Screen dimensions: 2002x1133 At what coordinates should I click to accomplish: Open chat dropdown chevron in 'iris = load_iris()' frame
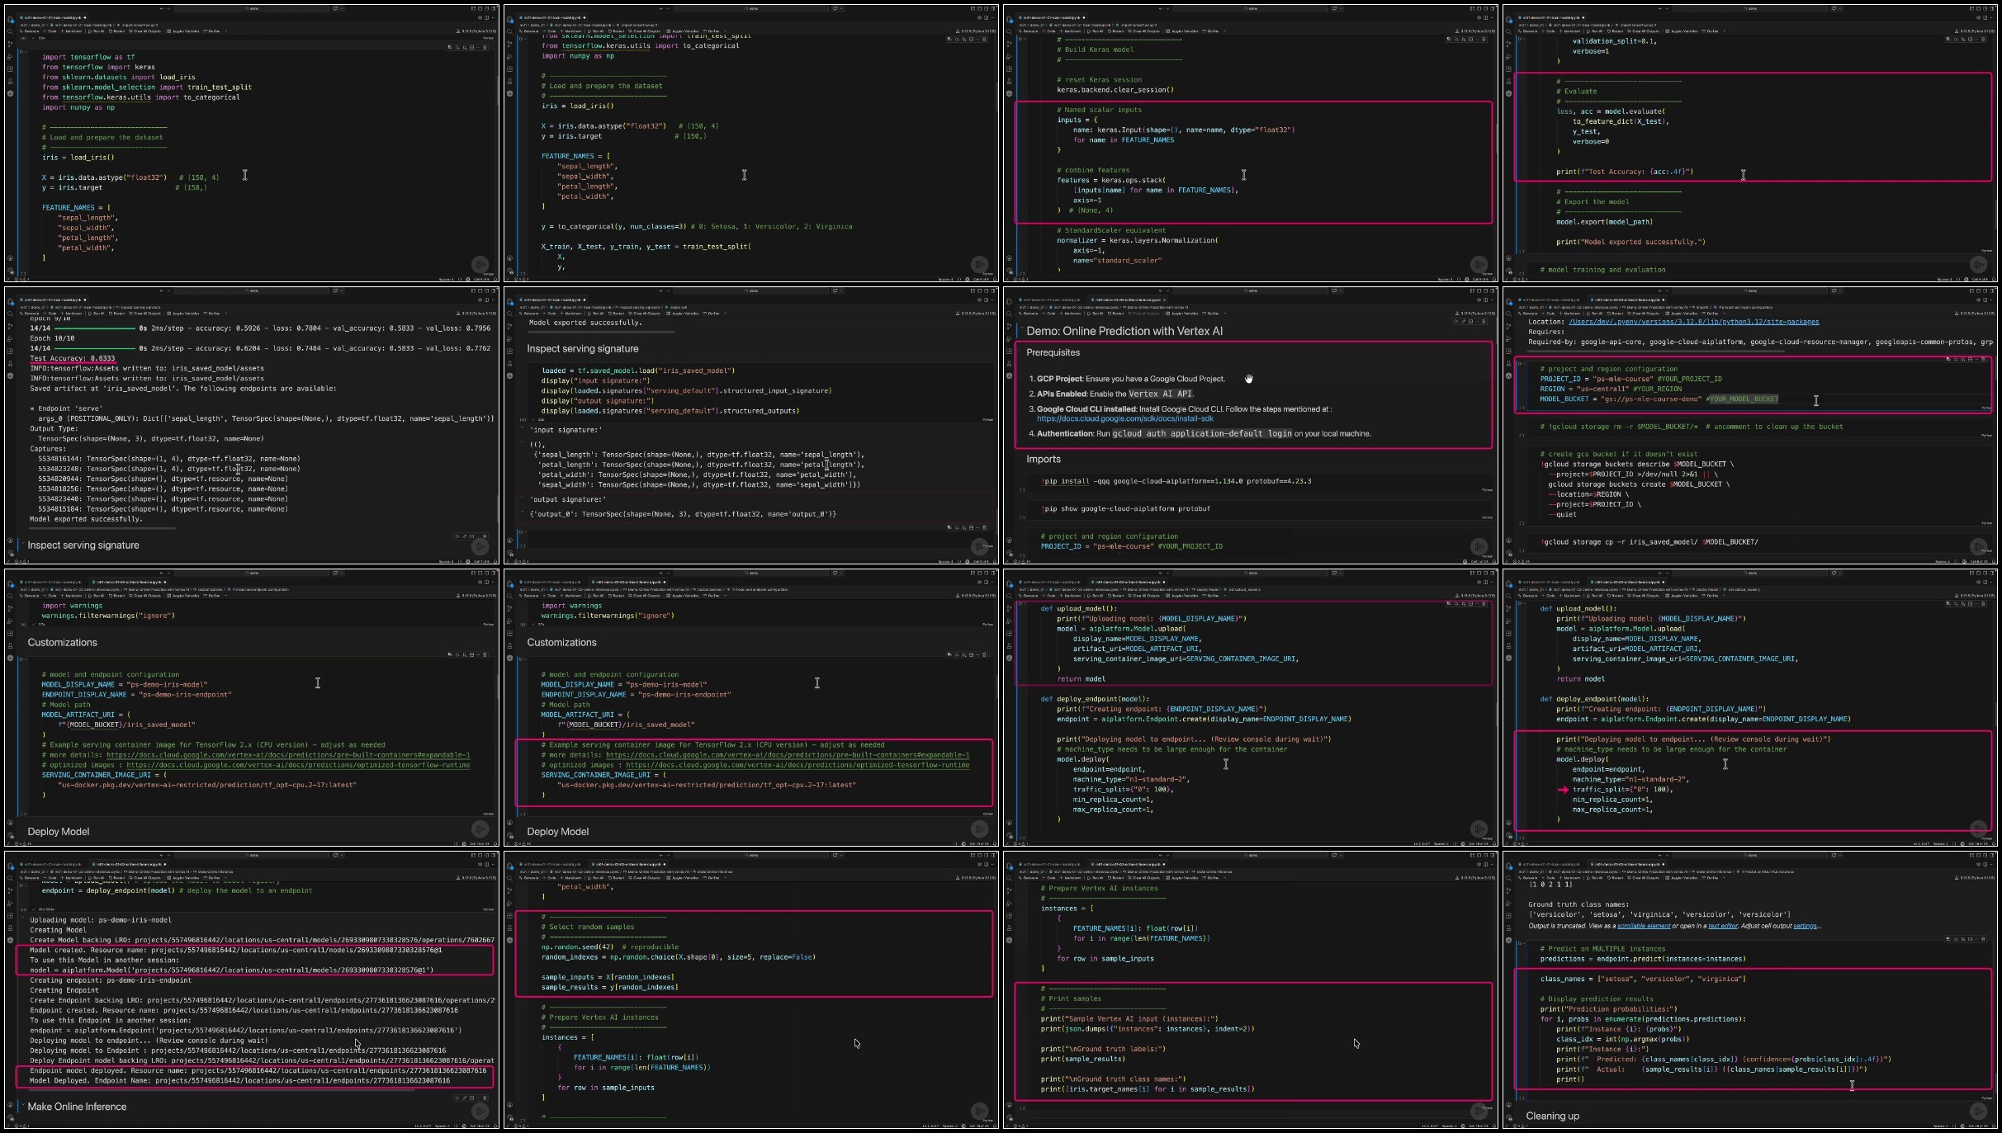pos(841,8)
